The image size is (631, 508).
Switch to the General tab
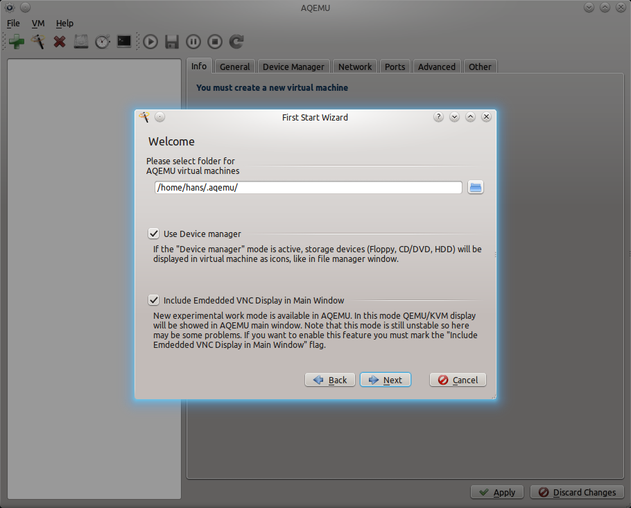234,67
